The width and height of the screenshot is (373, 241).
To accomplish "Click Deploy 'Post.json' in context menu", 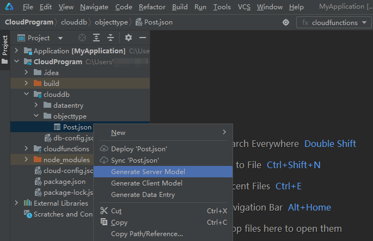I will 139,149.
